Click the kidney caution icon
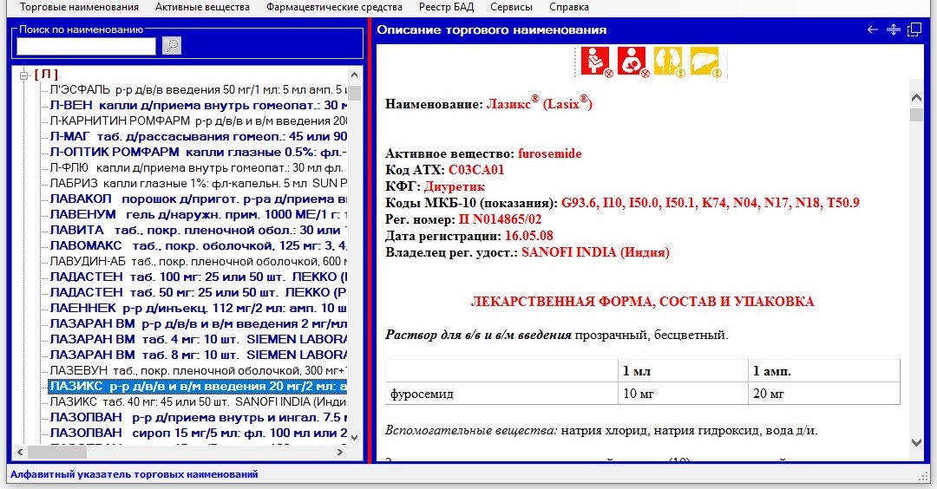This screenshot has height=489, width=937. click(668, 62)
